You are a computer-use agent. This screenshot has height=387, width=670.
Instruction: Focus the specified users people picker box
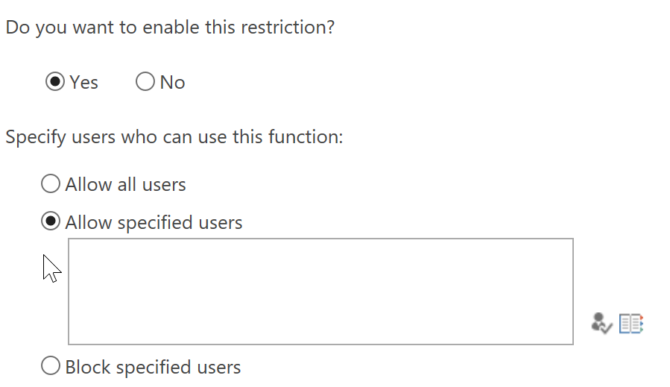pyautogui.click(x=320, y=292)
